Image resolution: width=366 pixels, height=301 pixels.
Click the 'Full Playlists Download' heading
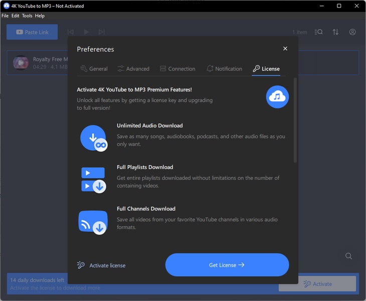[145, 167]
